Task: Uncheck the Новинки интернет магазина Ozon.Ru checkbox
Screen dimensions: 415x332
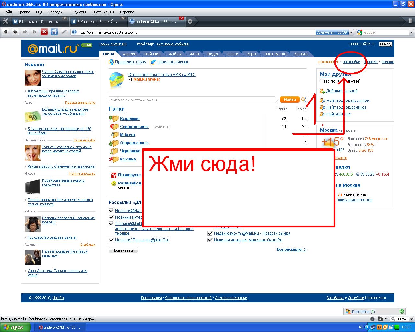Action: point(210,240)
